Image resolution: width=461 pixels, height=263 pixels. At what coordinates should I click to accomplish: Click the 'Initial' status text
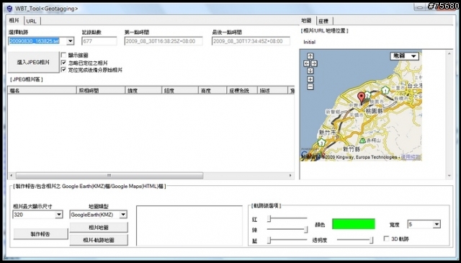(x=309, y=42)
